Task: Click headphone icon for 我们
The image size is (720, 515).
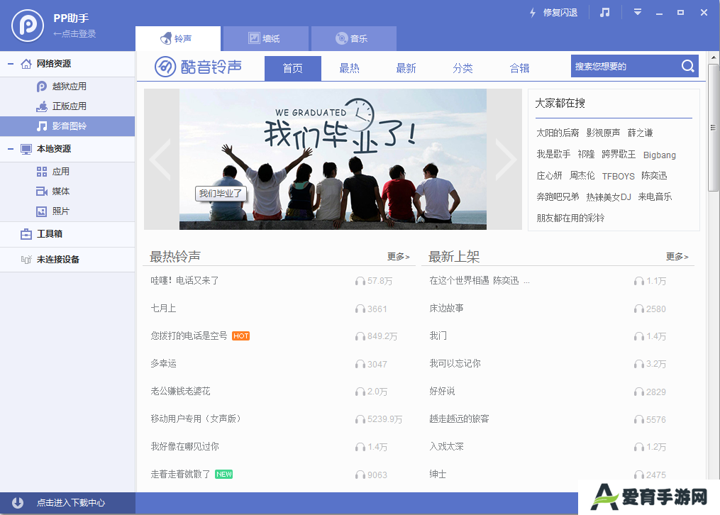Action: tap(638, 336)
